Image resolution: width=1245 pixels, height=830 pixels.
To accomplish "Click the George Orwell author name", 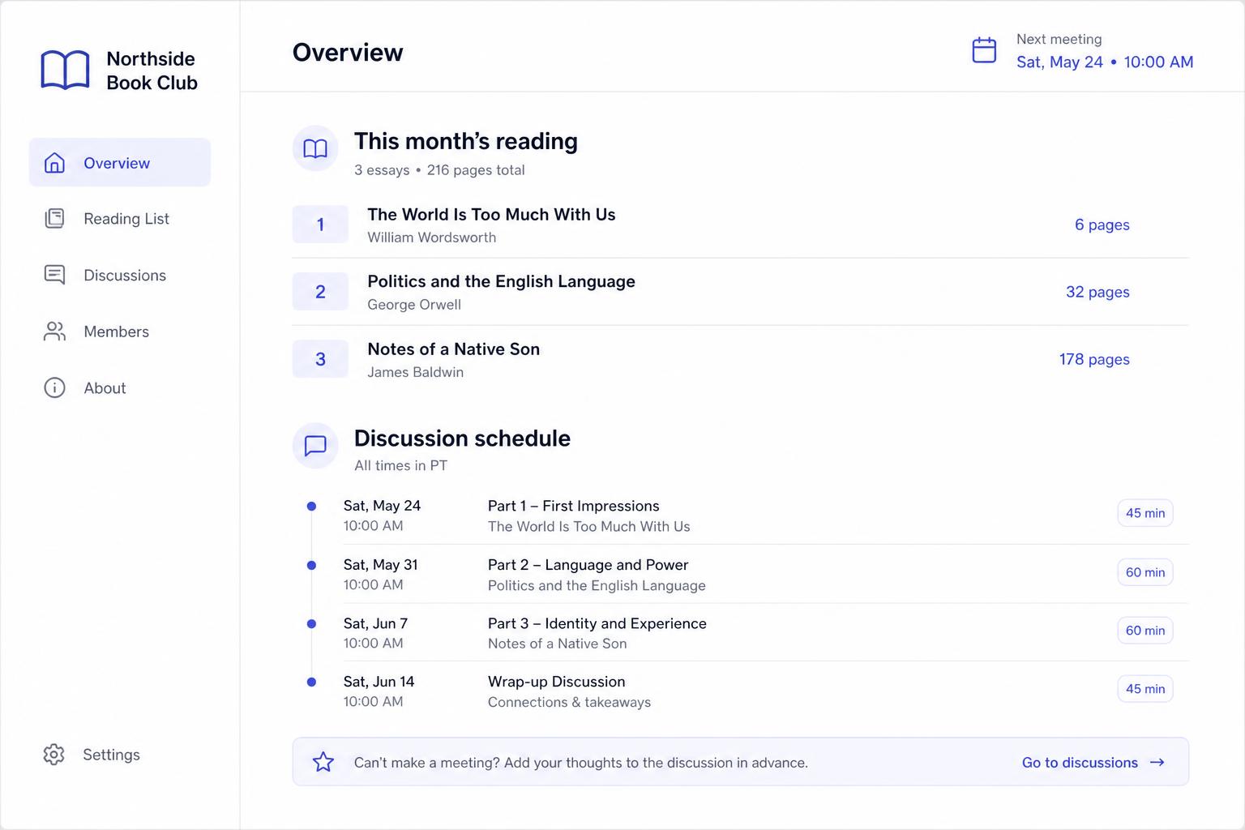I will click(414, 305).
